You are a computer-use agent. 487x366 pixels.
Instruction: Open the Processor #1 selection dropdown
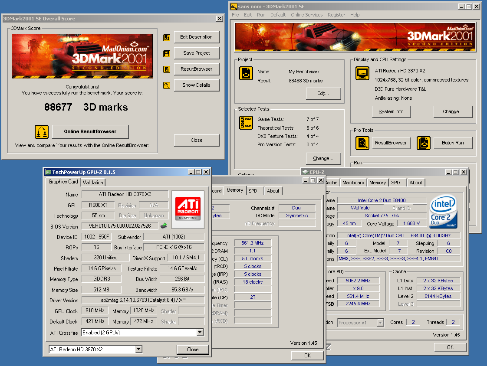tap(381, 323)
